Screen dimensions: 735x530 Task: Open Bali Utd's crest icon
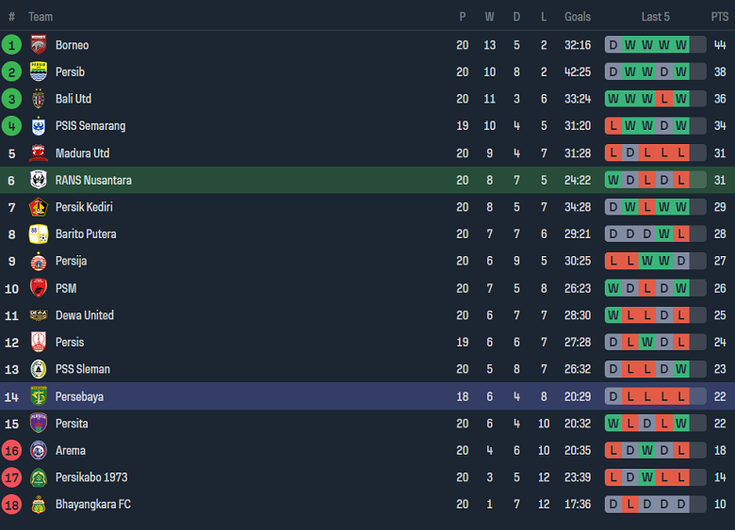39,99
